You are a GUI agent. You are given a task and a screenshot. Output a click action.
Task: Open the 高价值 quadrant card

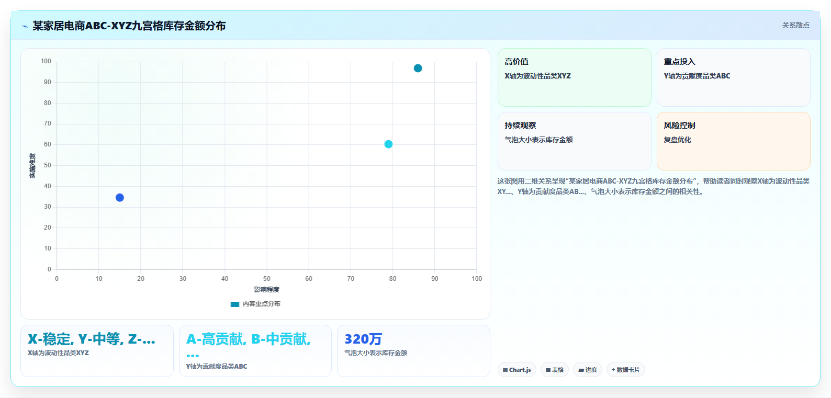pos(575,77)
